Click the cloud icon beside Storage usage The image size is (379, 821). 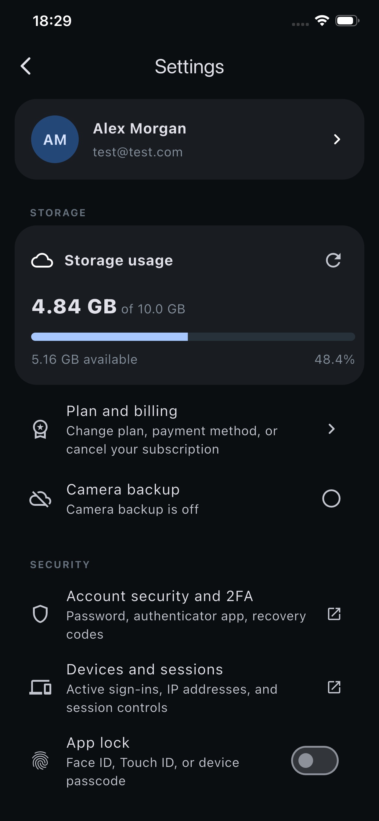click(x=42, y=261)
